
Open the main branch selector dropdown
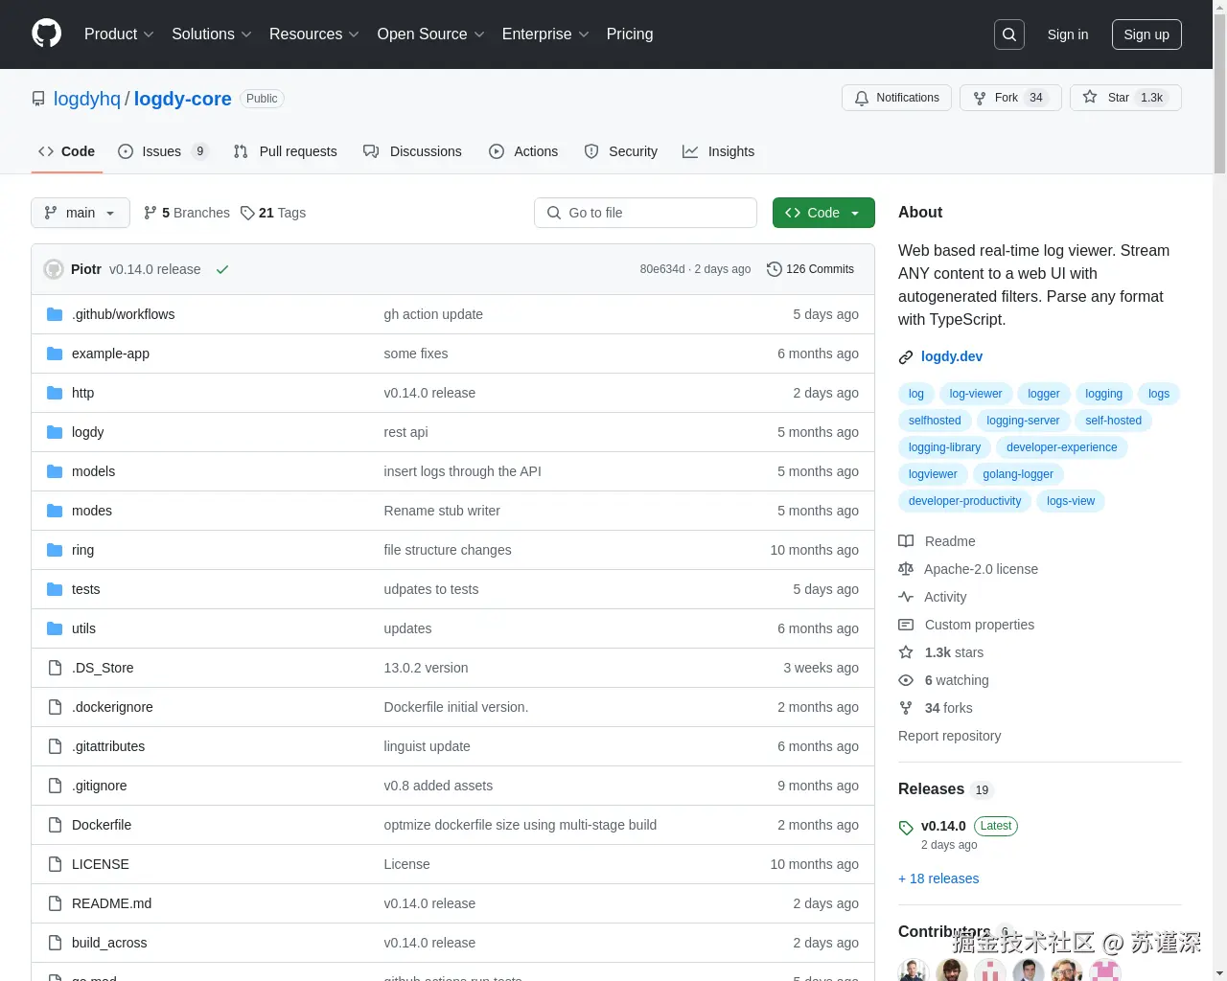81,213
